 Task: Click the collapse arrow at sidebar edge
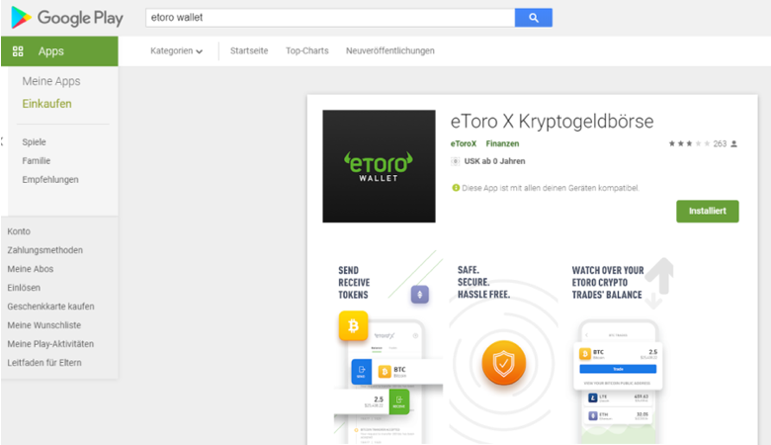click(2, 141)
